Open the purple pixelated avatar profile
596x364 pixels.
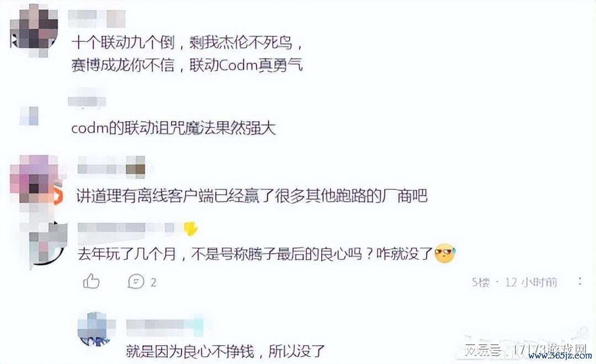tap(35, 179)
